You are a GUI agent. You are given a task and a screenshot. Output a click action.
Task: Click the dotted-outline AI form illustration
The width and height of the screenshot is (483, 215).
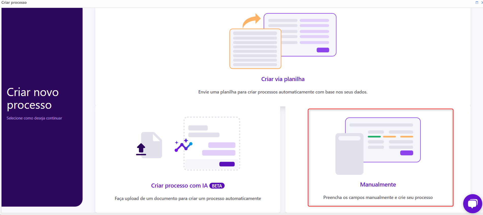pyautogui.click(x=212, y=144)
